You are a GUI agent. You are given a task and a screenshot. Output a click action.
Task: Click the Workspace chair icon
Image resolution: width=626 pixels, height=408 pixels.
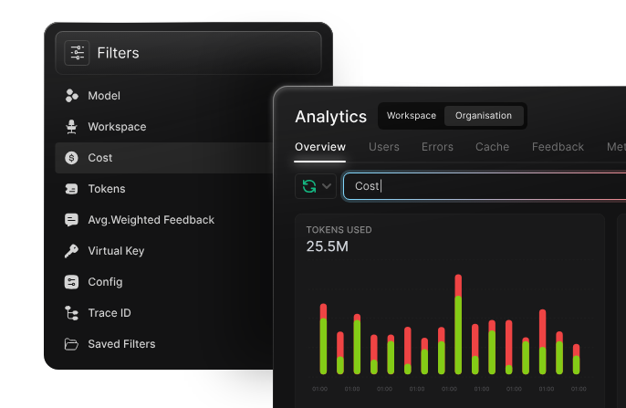click(x=71, y=127)
